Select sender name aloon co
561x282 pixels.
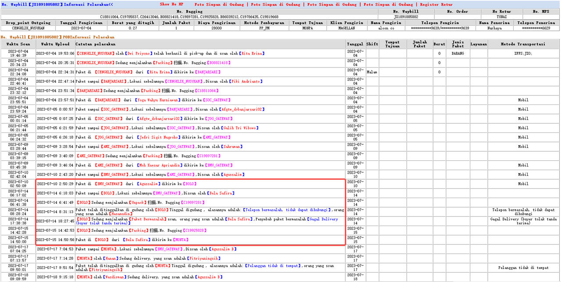[x=386, y=28]
